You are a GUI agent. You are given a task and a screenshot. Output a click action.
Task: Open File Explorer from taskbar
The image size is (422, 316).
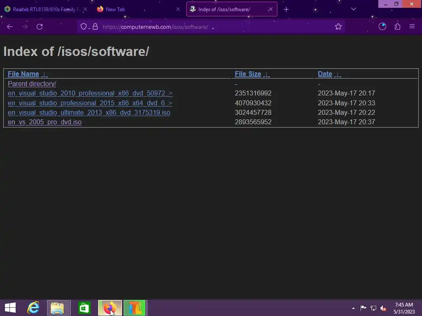(x=58, y=308)
